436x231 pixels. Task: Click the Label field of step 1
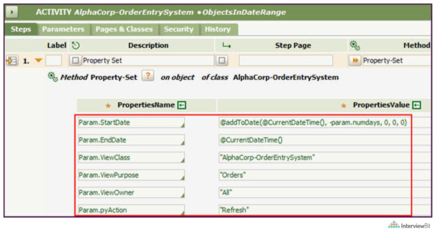pos(53,60)
